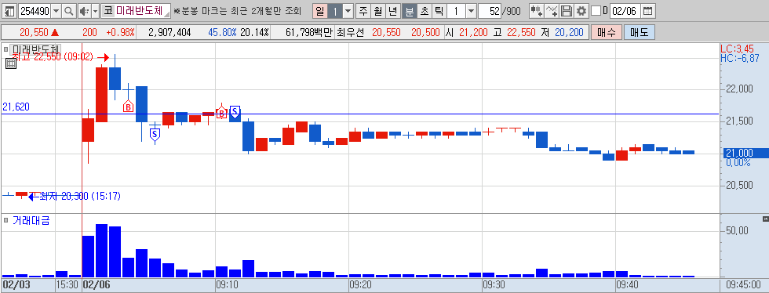Toggle the D checkbox beside the date

click(x=596, y=11)
